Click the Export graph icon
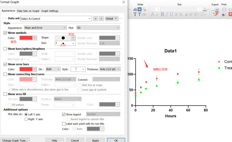The width and height of the screenshot is (232, 142). coord(215,12)
